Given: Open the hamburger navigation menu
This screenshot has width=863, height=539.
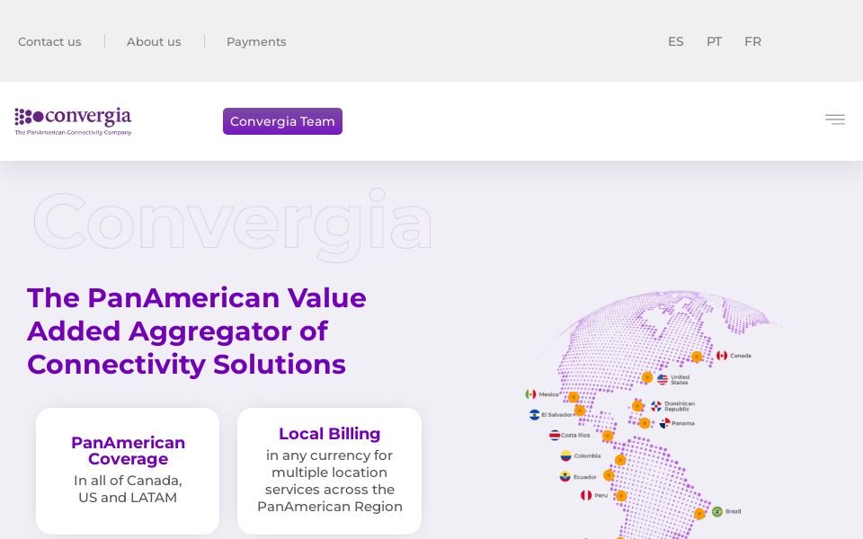Looking at the screenshot, I should tap(834, 119).
